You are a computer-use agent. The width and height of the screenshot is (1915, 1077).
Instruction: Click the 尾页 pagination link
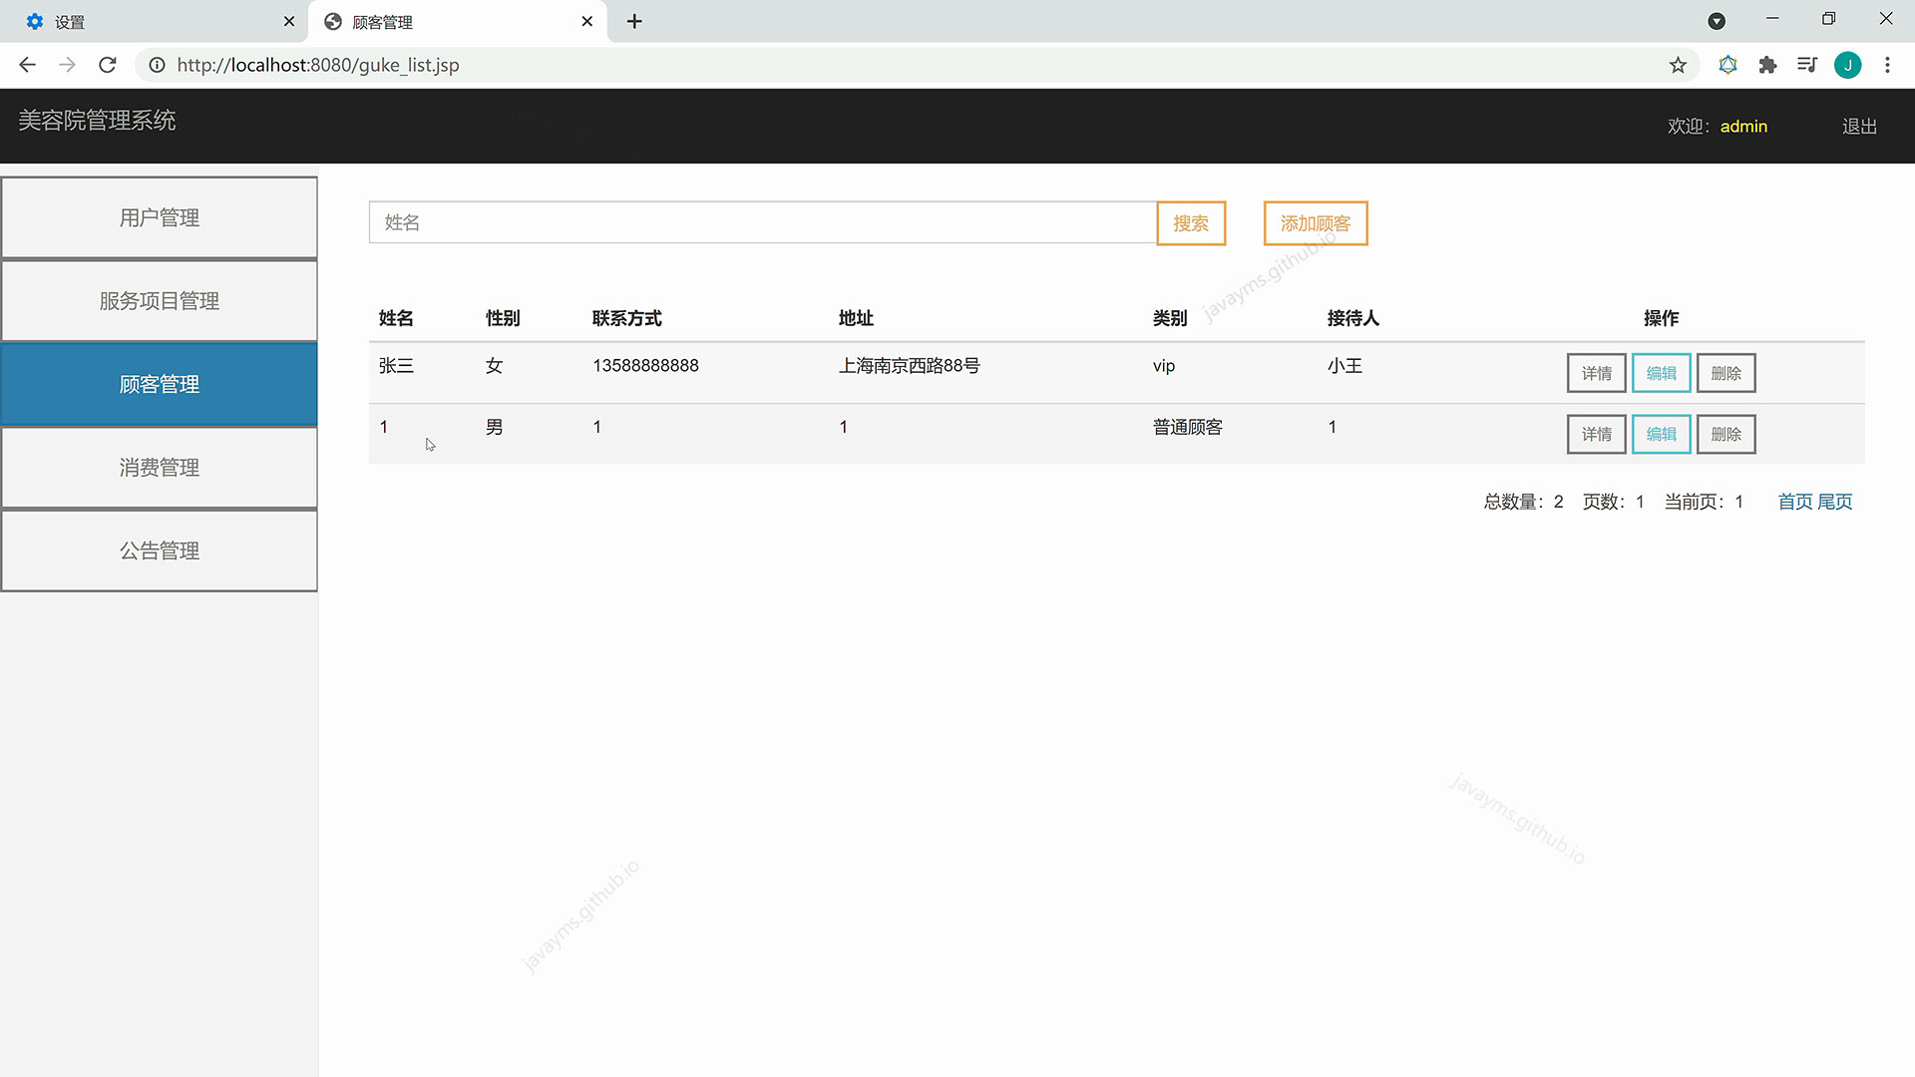(x=1835, y=502)
